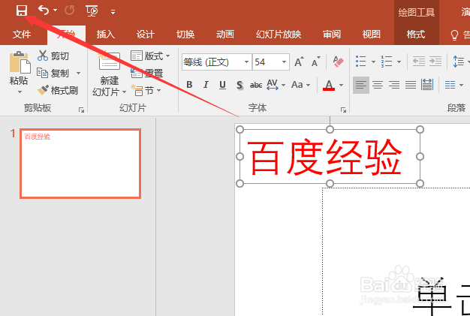Expand bullets style dropdown arrow
470x316 pixels.
(x=373, y=62)
